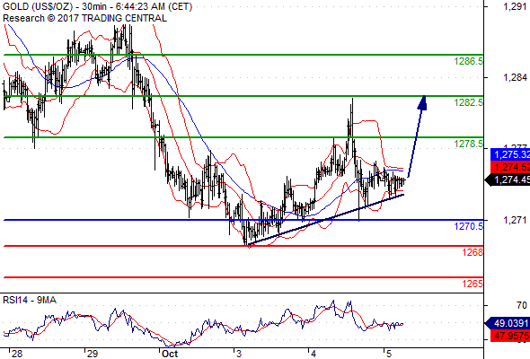Screen dimensions: 530x359
Task: Click the black 1,274.45 current price tag
Action: tap(508, 179)
